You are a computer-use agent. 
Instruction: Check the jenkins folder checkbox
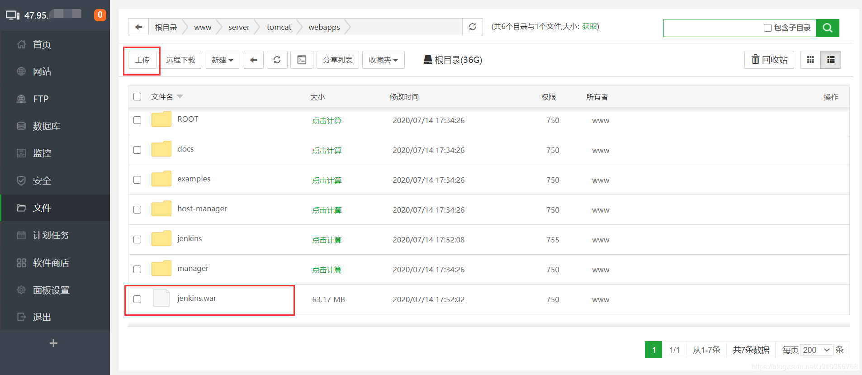(137, 240)
